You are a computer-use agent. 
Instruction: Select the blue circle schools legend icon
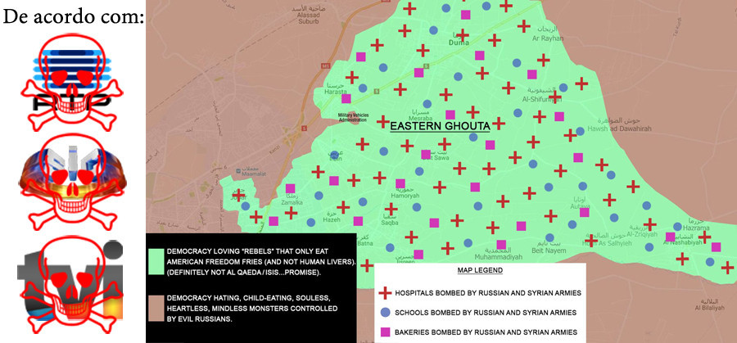click(386, 312)
